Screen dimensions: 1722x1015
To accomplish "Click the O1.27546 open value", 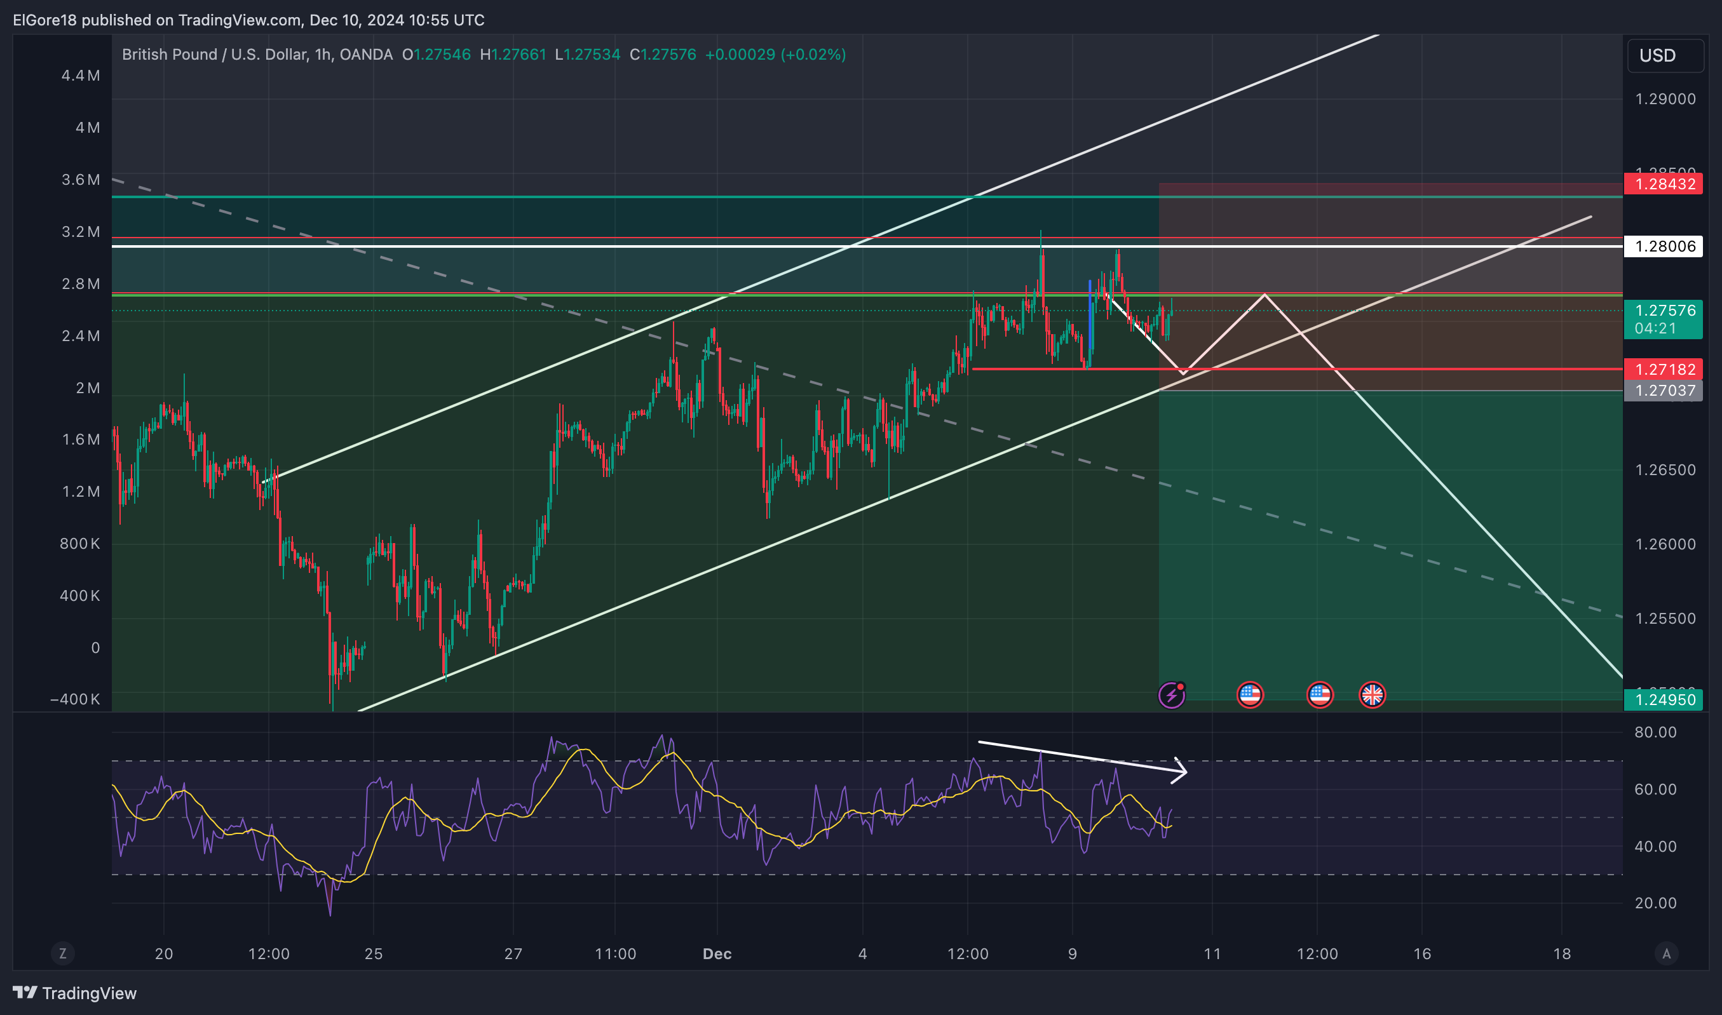I will pyautogui.click(x=437, y=55).
